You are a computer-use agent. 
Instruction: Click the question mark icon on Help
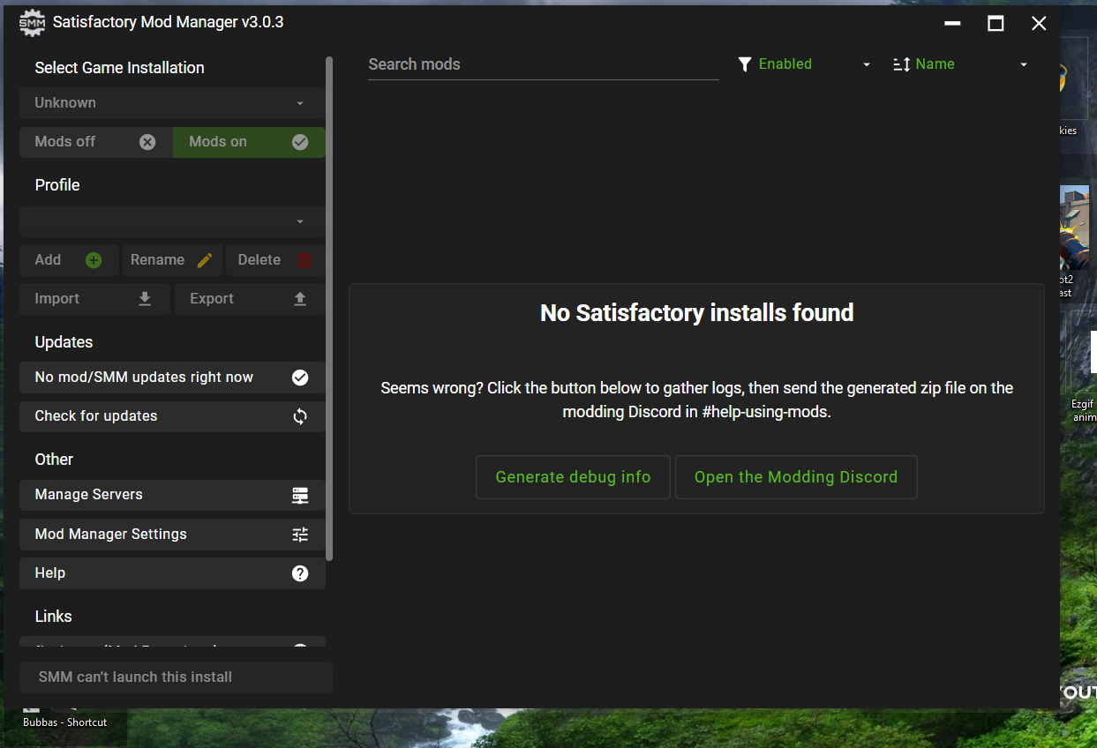pos(300,573)
